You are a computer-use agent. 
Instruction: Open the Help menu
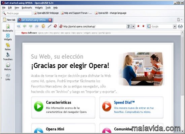coord(55,8)
